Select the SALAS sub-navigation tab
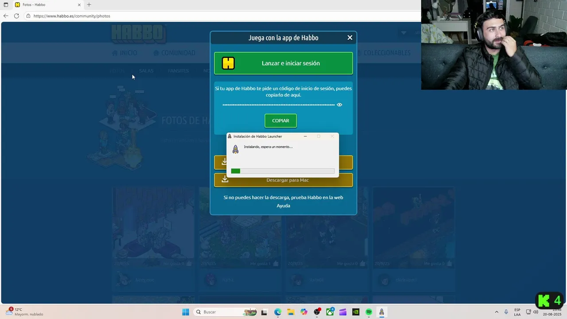567x319 pixels. pos(146,71)
